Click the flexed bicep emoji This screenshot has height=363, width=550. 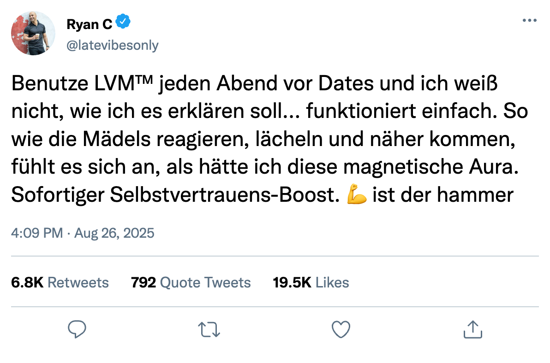click(357, 195)
